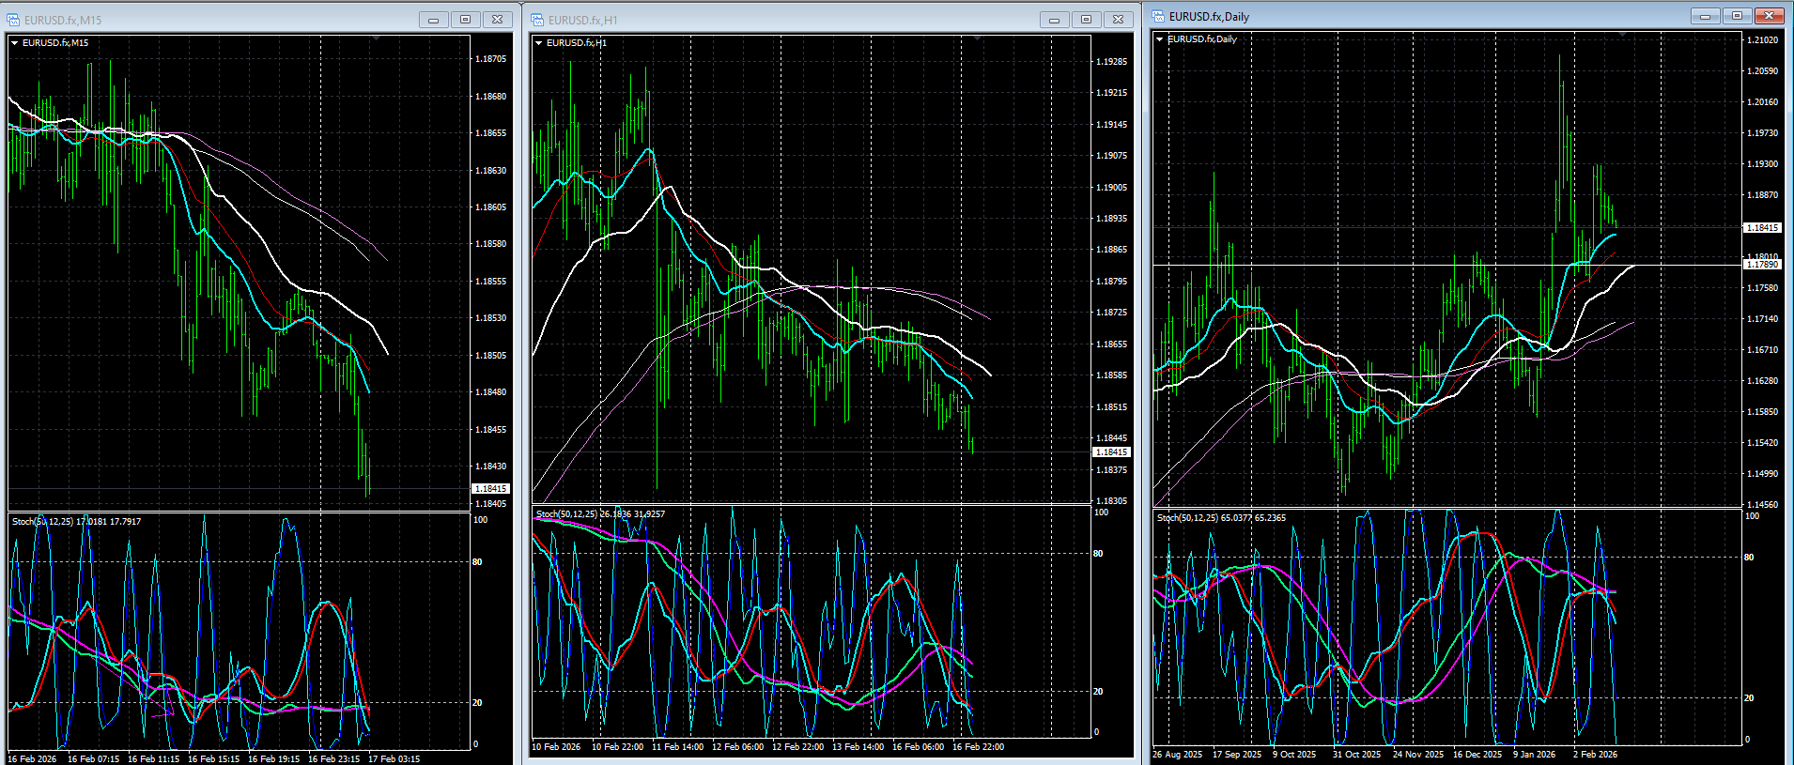Select the Stoch(50,12,25) 26.1836 label in H1 window

601,514
